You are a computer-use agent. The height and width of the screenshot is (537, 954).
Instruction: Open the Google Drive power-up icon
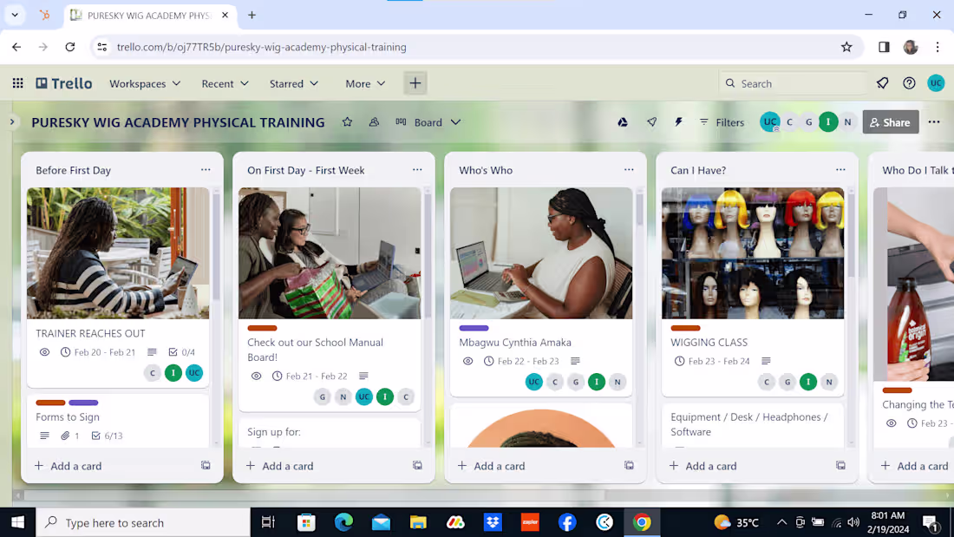tap(623, 122)
